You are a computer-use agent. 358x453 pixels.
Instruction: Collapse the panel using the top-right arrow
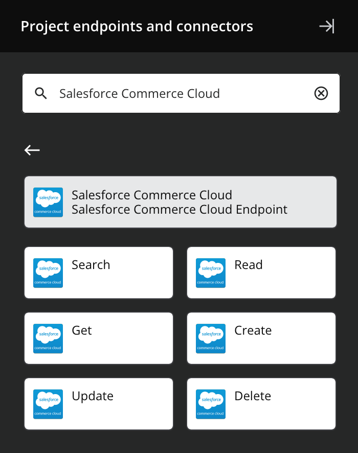click(x=326, y=26)
